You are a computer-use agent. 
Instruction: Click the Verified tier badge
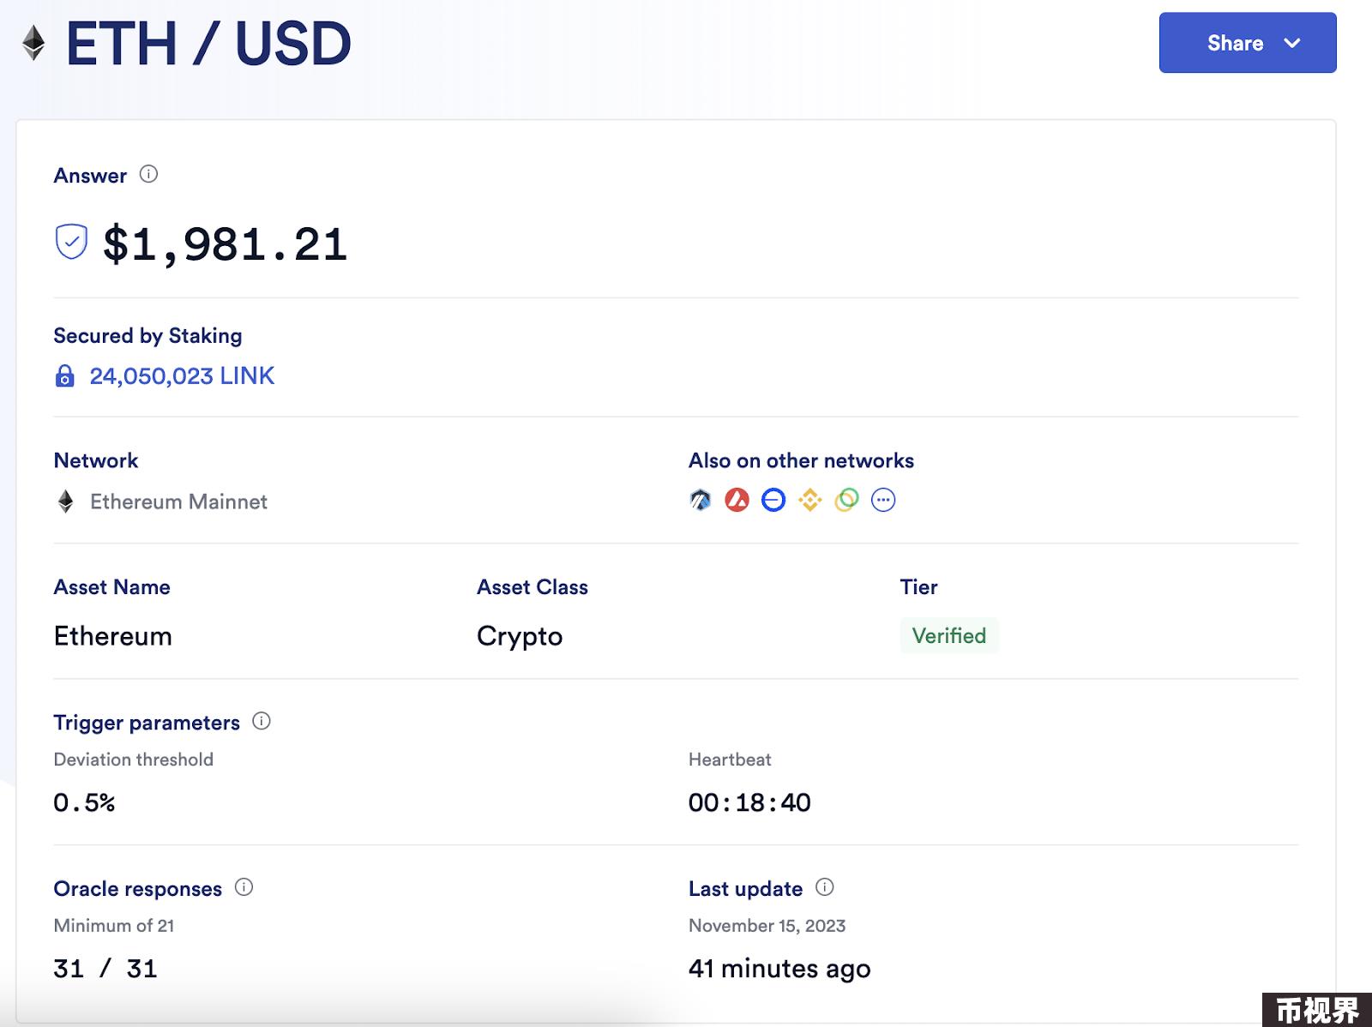tap(949, 635)
